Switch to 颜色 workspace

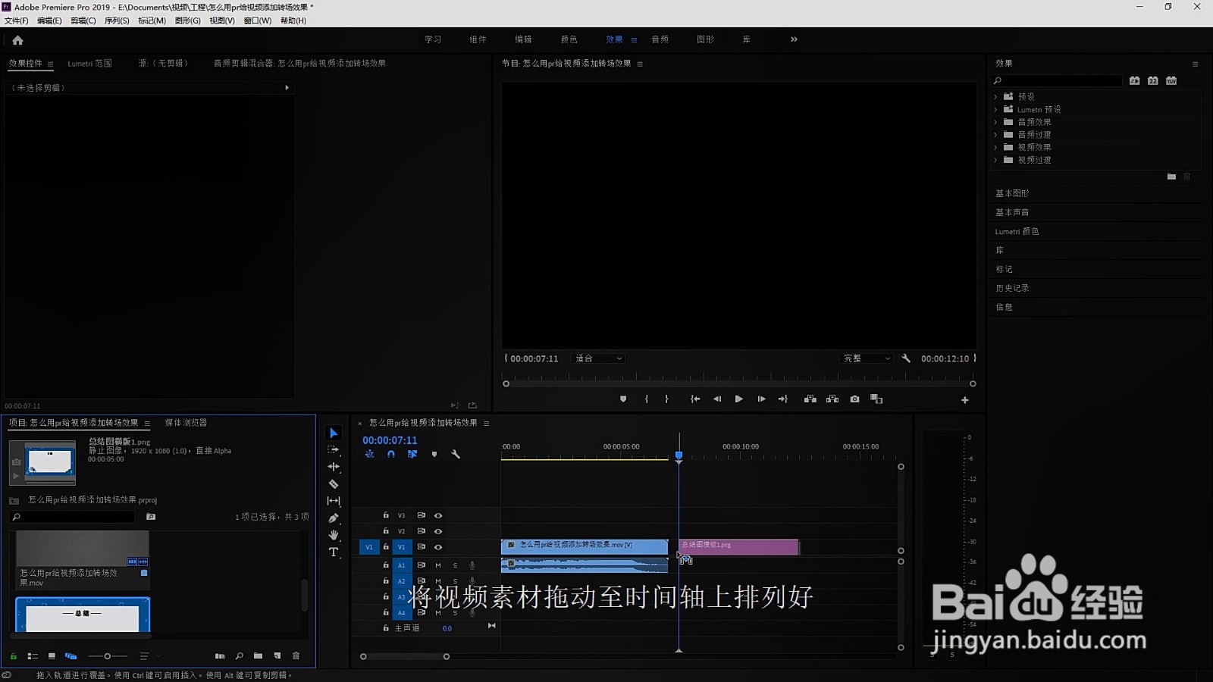coord(569,39)
